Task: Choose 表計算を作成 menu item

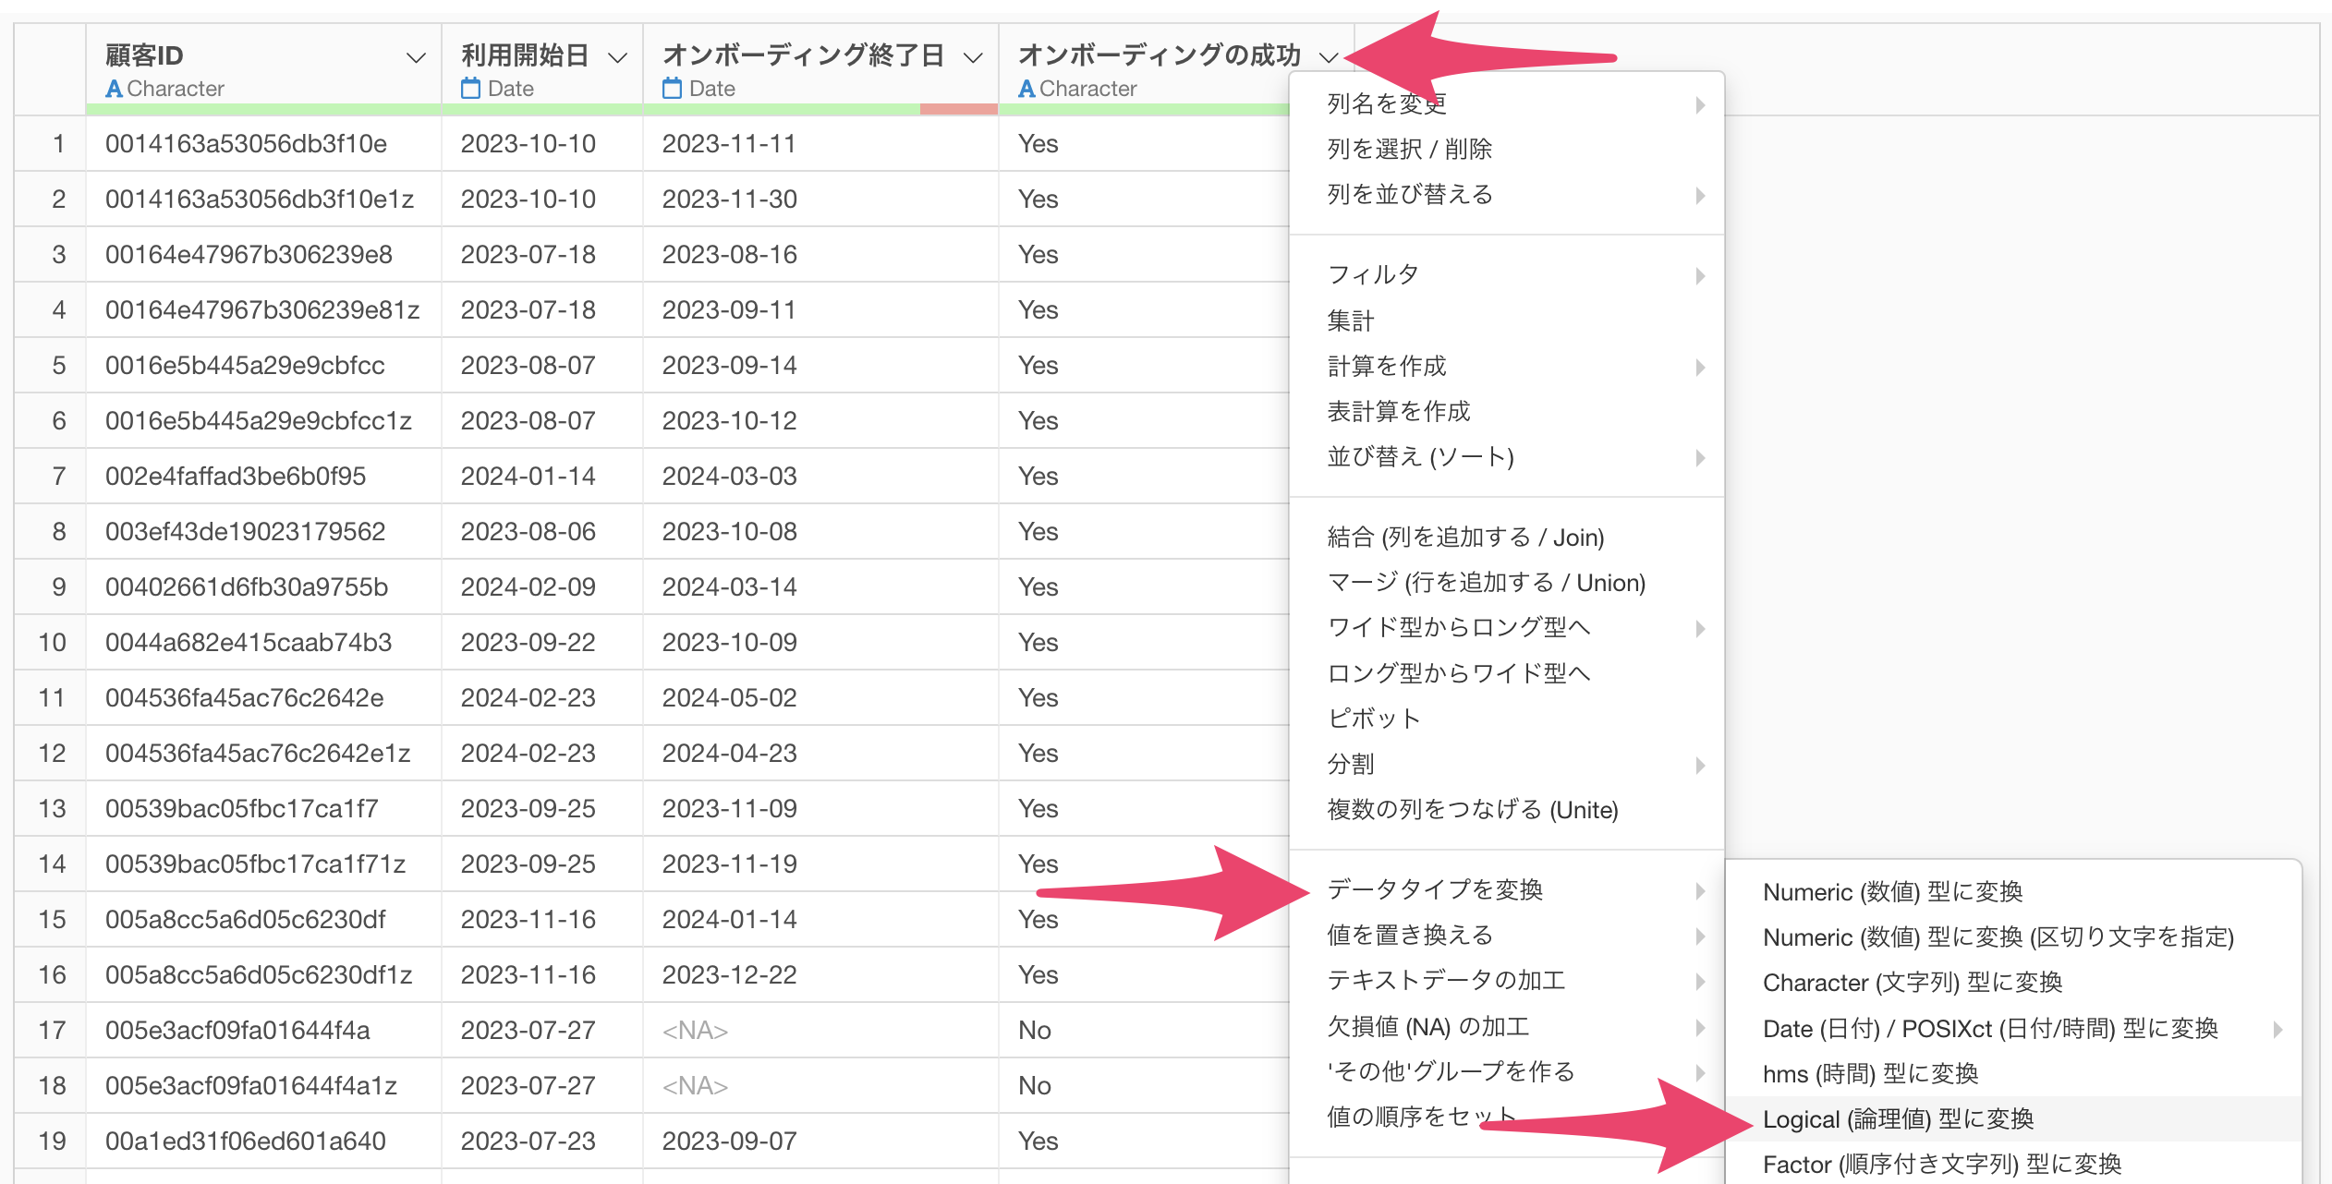Action: 1506,411
